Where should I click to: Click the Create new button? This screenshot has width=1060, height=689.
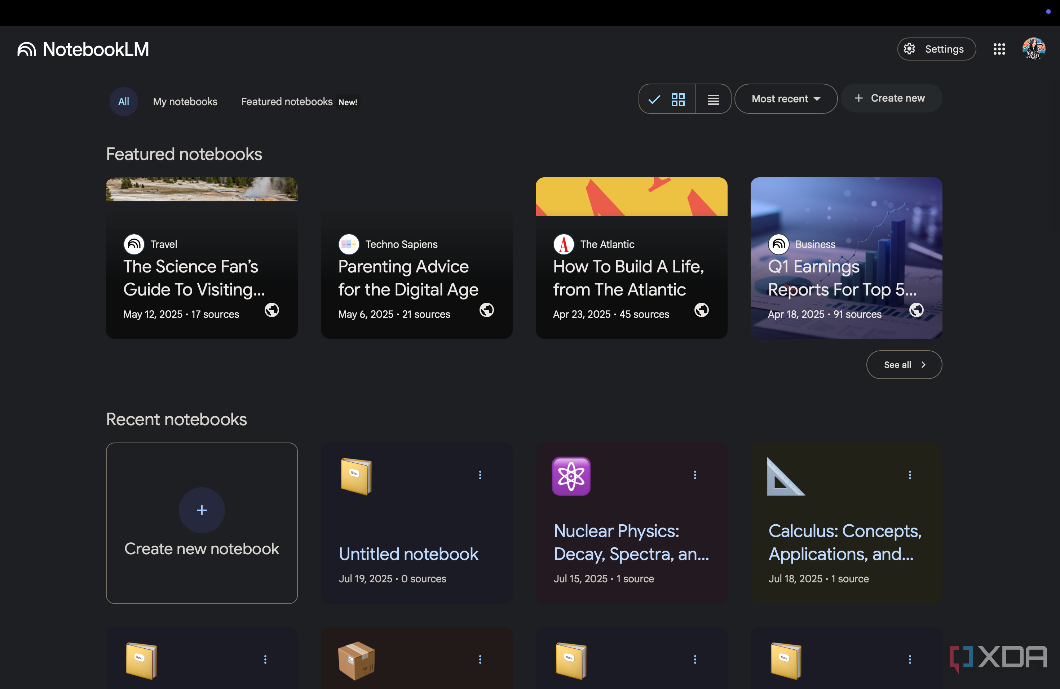click(891, 98)
